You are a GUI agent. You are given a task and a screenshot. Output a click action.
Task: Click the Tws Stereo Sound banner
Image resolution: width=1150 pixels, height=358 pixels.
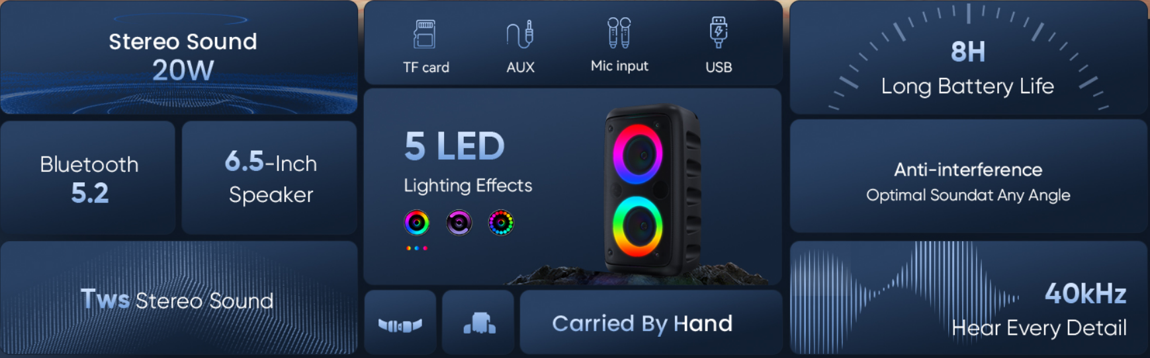click(179, 298)
